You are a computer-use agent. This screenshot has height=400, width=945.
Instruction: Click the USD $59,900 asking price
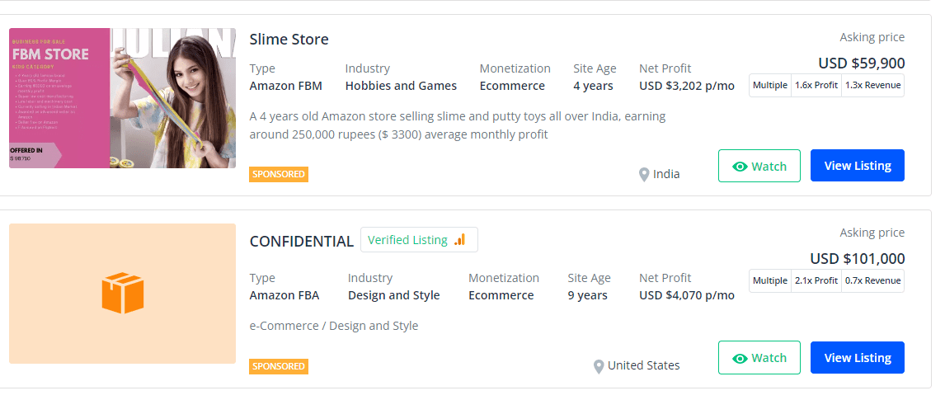861,63
